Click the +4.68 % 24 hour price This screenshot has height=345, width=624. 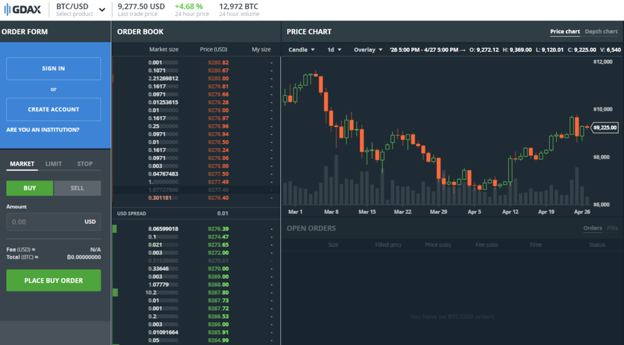(188, 7)
